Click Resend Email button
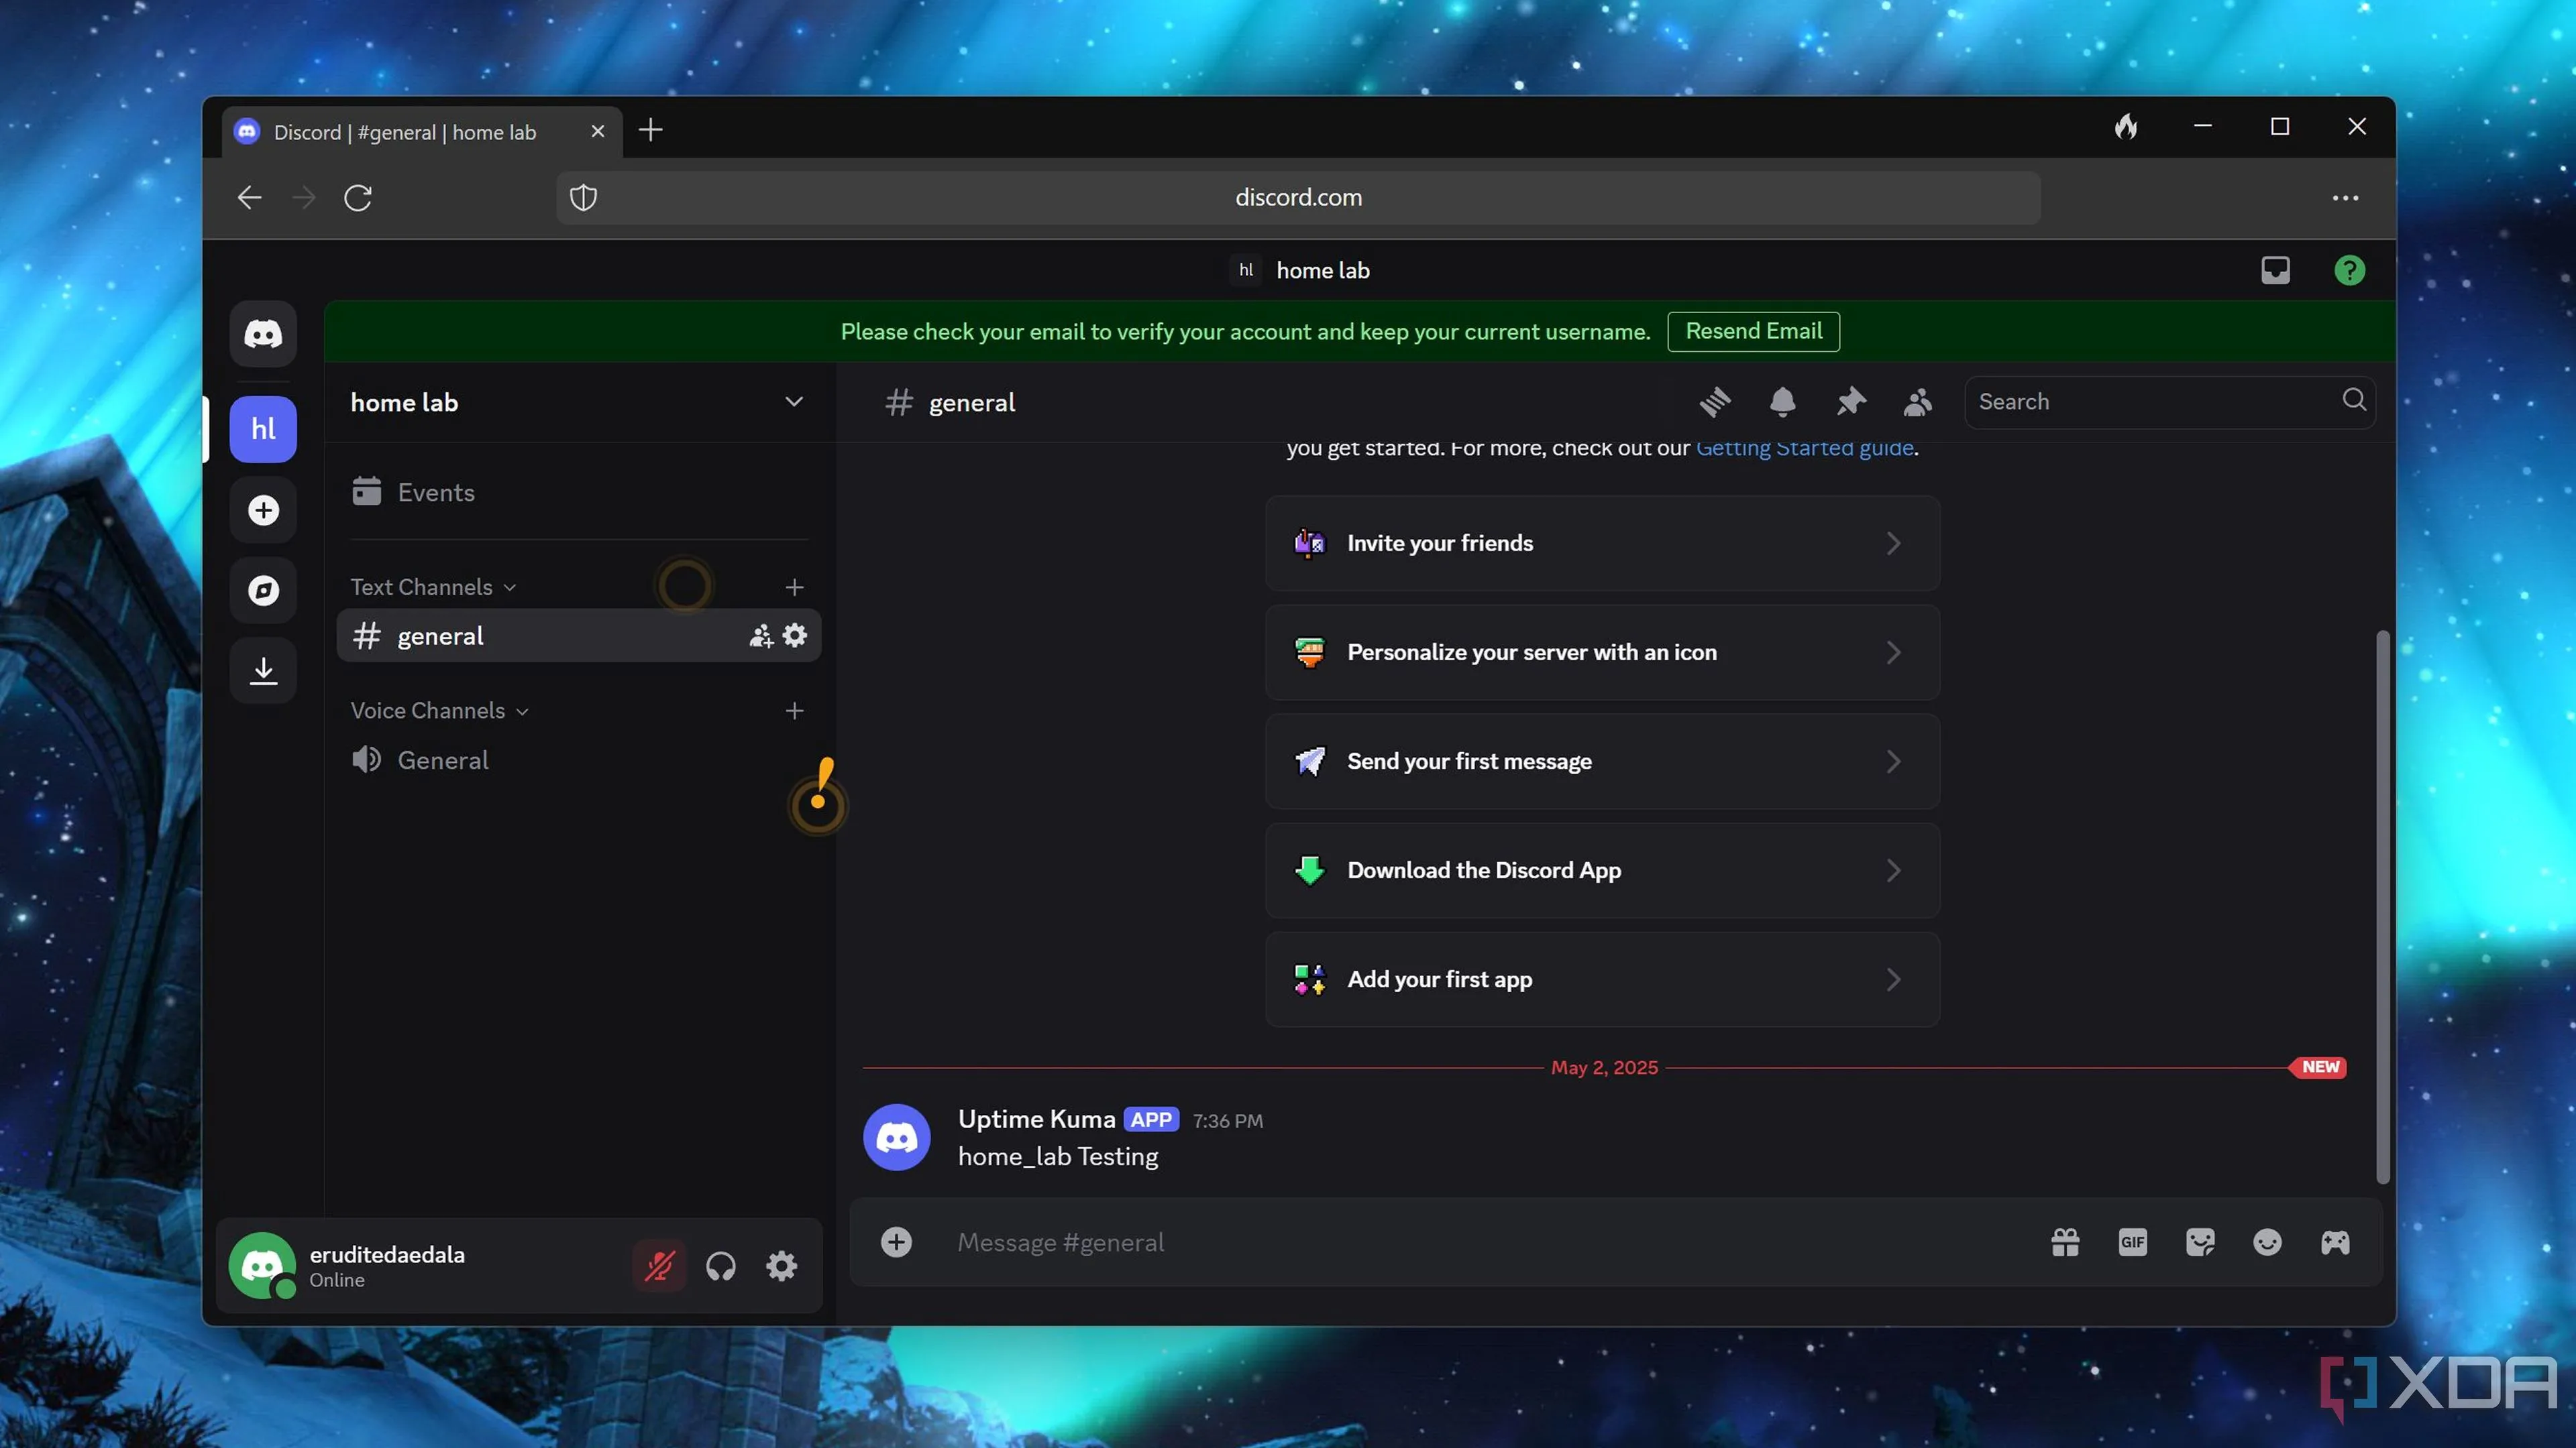Screen dimensions: 2576x1448 click(x=1753, y=330)
